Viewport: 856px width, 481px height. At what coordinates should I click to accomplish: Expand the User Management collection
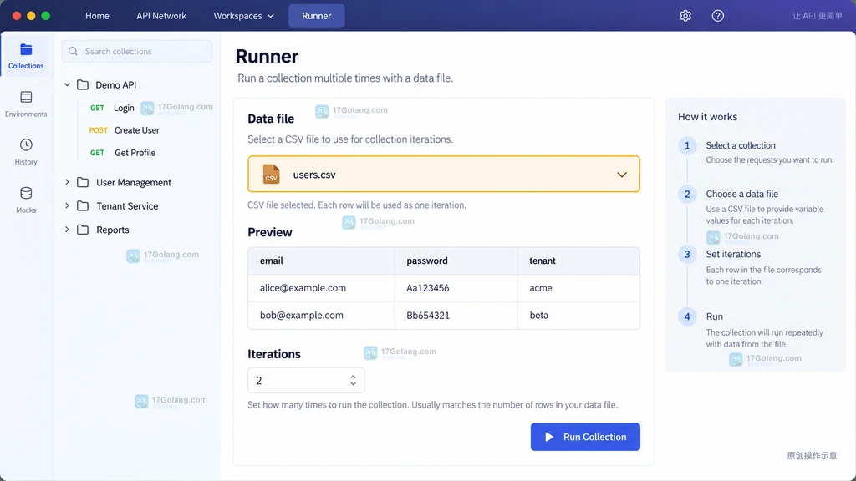click(x=67, y=182)
